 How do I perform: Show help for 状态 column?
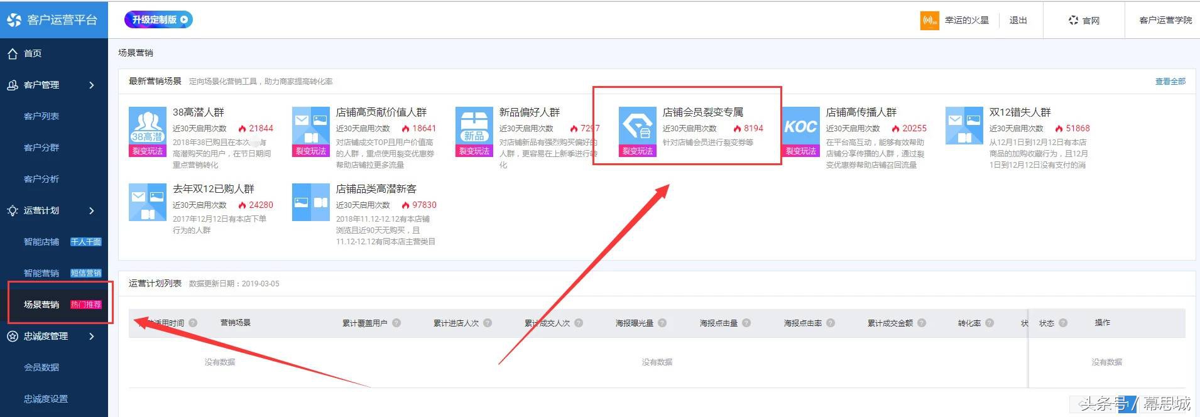[1063, 323]
